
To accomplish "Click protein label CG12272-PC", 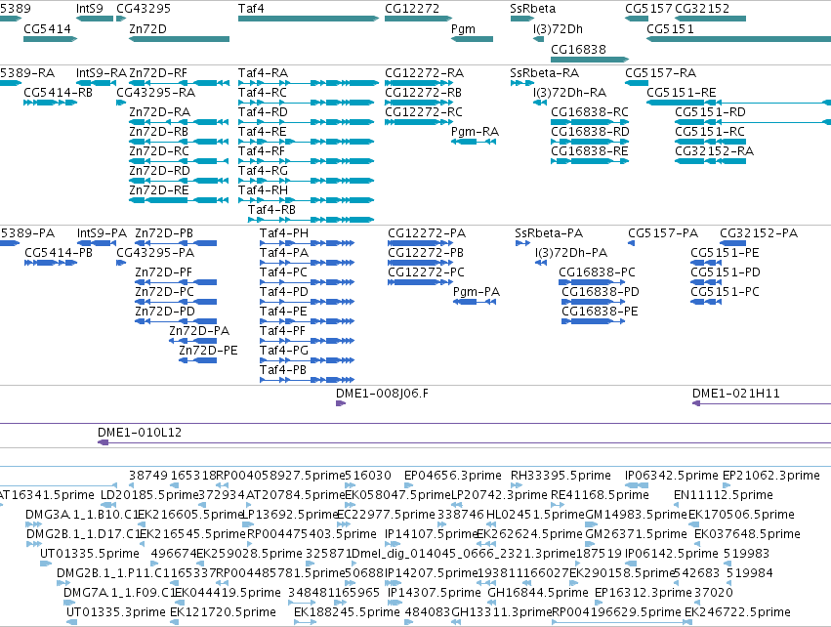I will click(426, 272).
